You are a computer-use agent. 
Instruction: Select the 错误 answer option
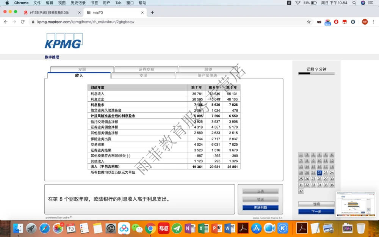260,199
